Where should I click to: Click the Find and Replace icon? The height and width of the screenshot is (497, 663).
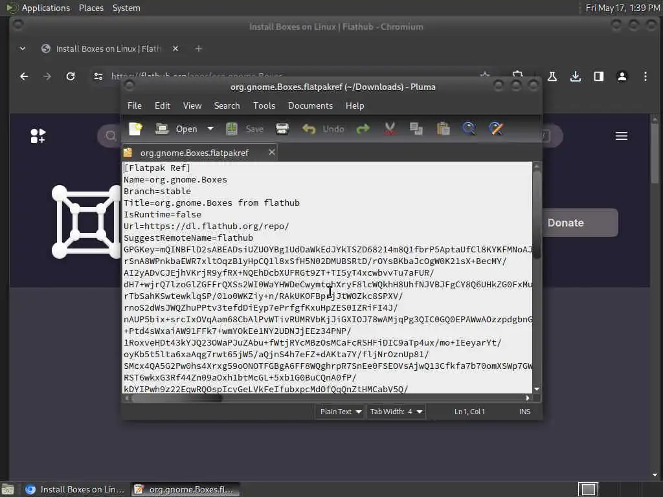(x=496, y=129)
